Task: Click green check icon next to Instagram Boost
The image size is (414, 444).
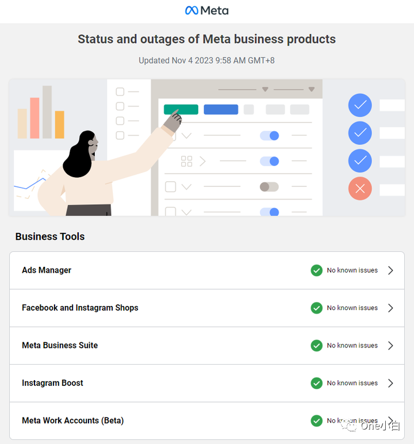Action: click(317, 383)
